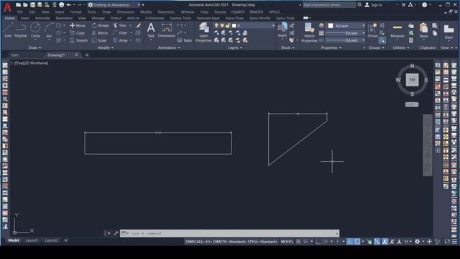Activate the Mirror tool
The image size is (460, 259).
(x=100, y=33)
